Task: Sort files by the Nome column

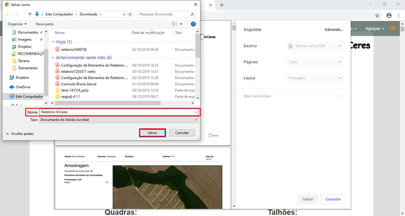Action: tap(60, 33)
